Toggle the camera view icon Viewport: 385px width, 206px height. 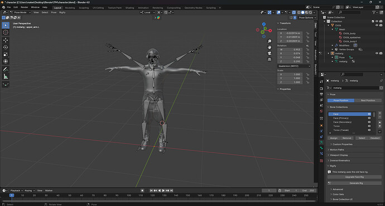coord(269,53)
